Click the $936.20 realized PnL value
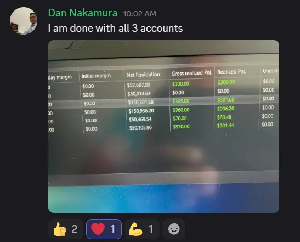 pyautogui.click(x=225, y=109)
